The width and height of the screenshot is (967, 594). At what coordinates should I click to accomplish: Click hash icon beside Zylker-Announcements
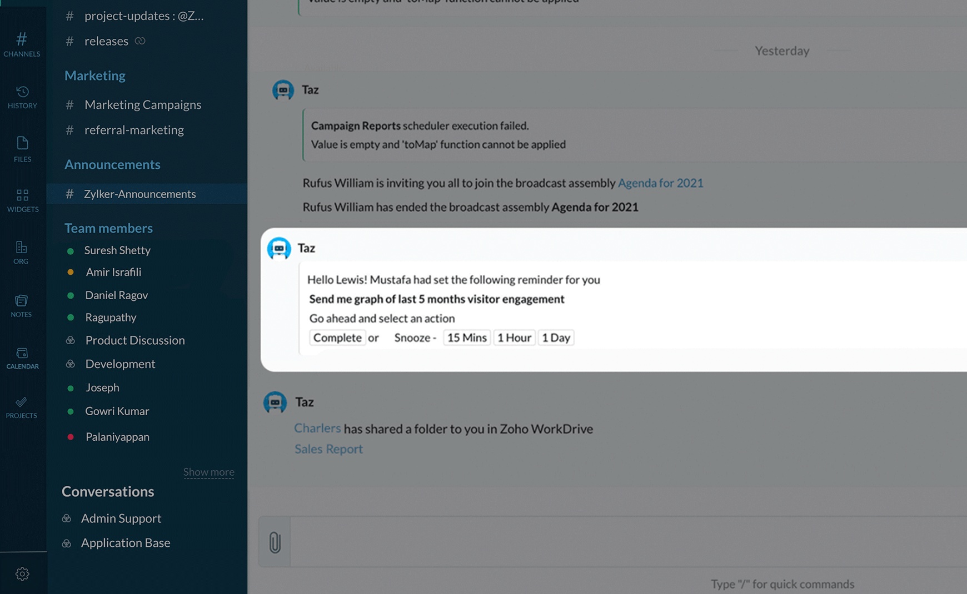click(69, 194)
